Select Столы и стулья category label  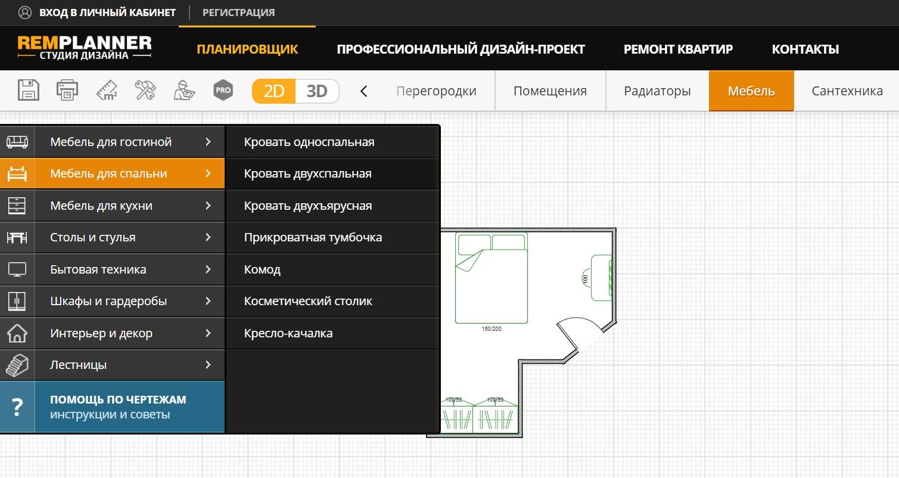(x=93, y=237)
